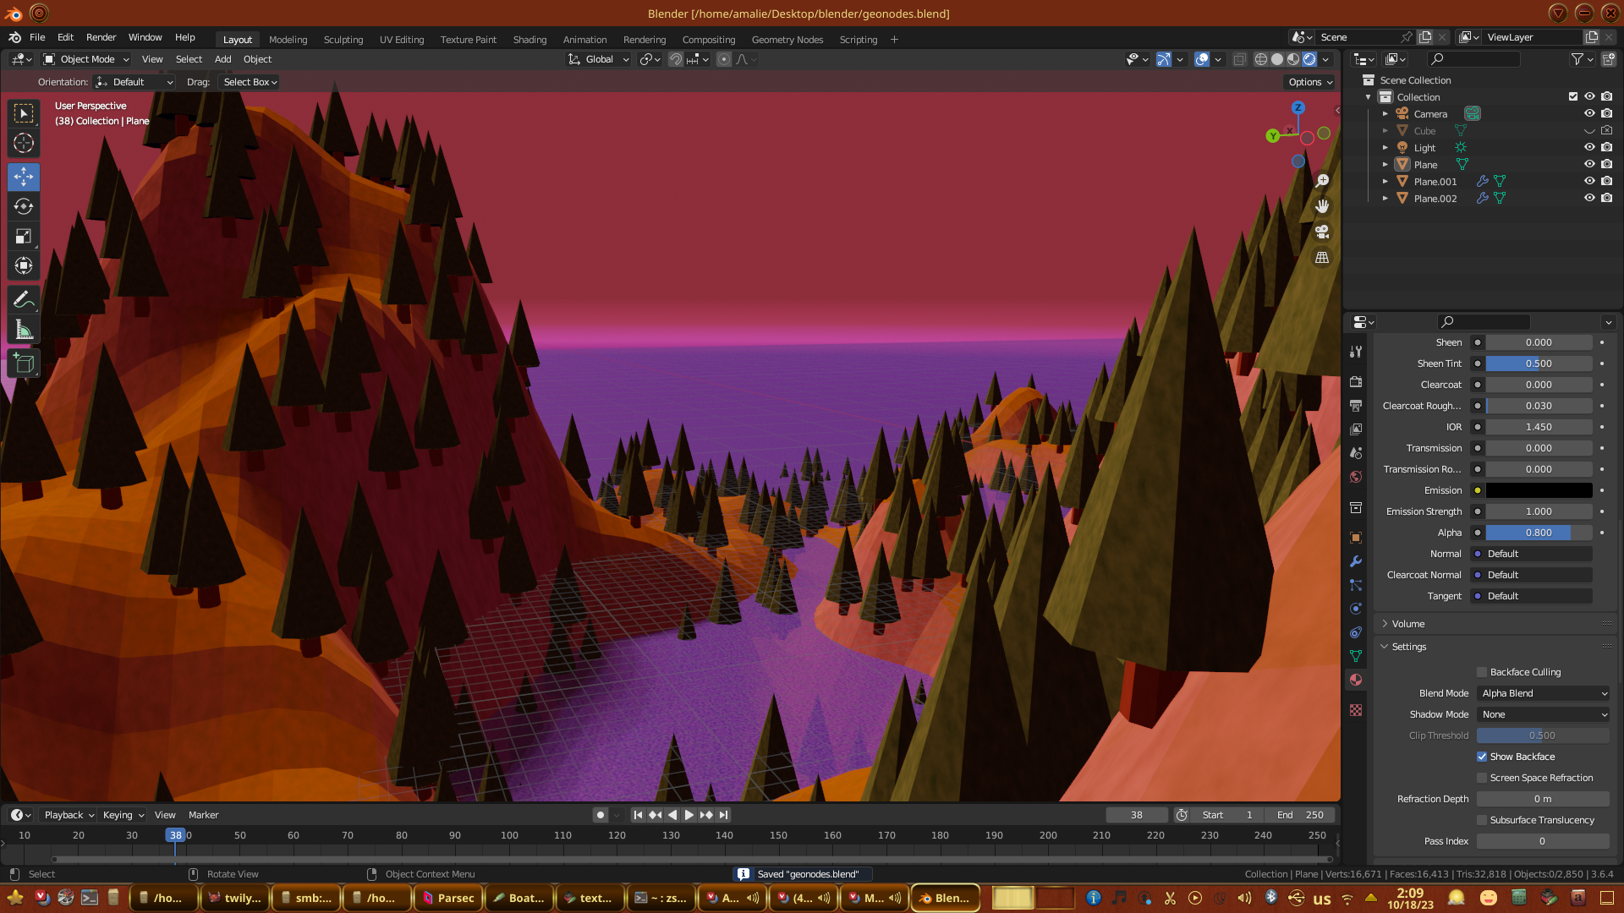Open the Blend Mode dropdown
The image size is (1624, 913).
1543,693
